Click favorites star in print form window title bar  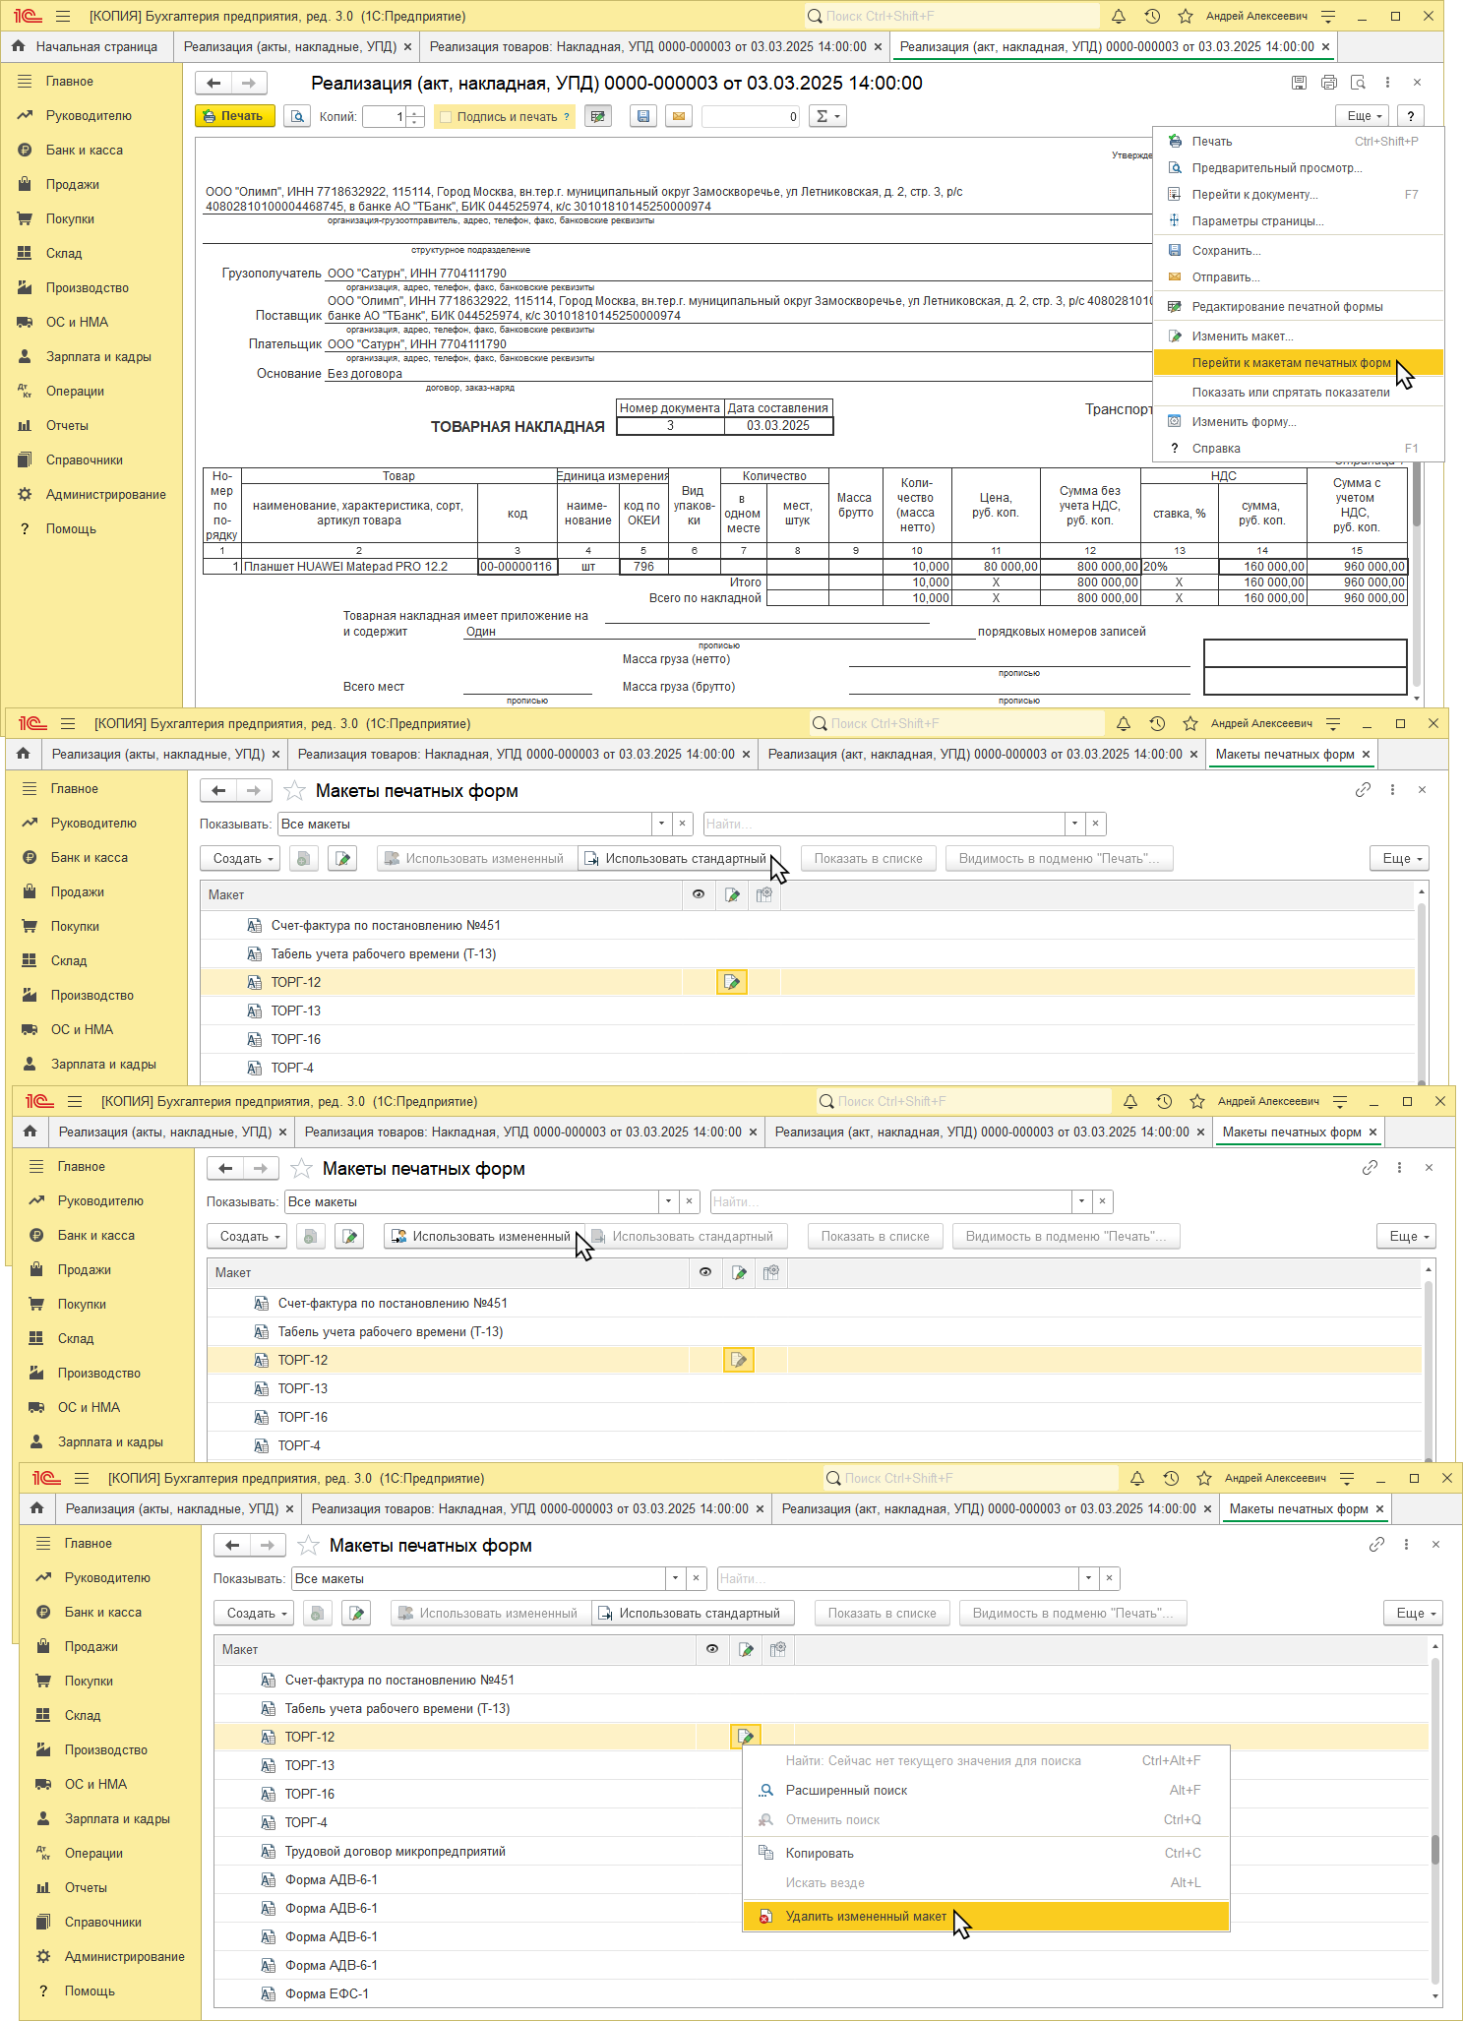(x=1186, y=16)
